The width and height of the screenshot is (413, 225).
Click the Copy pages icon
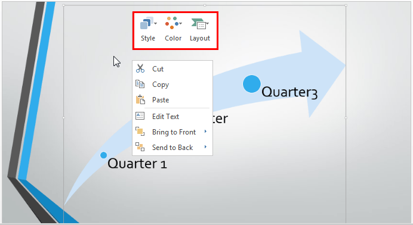(140, 84)
